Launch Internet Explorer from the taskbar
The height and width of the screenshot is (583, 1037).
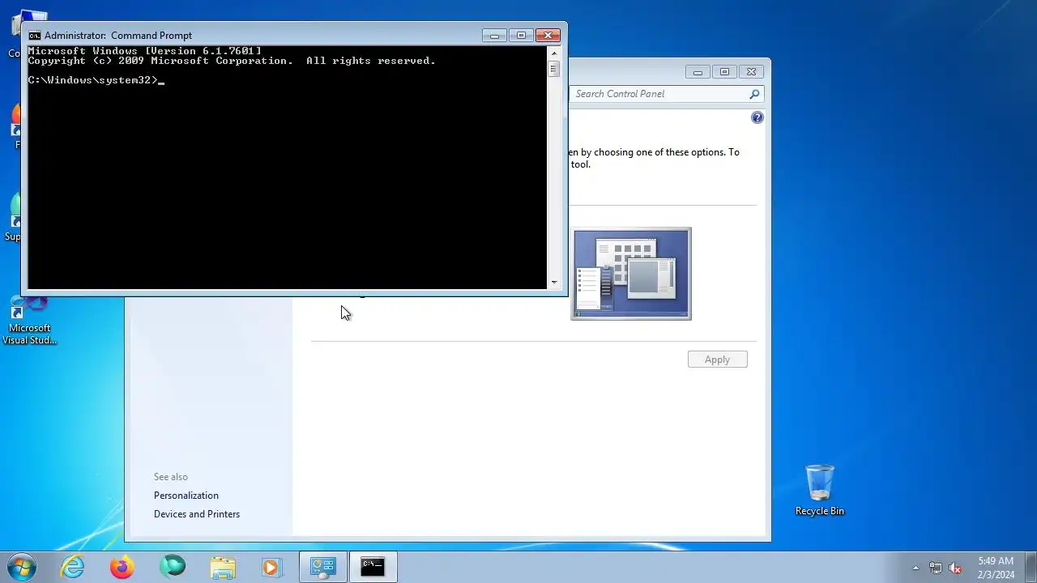(x=73, y=567)
